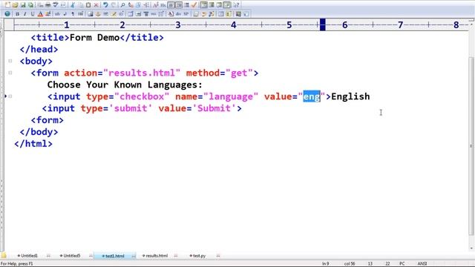This screenshot has width=475, height=267.
Task: Click the directory folder icon beside the tabs
Action: pos(3,255)
